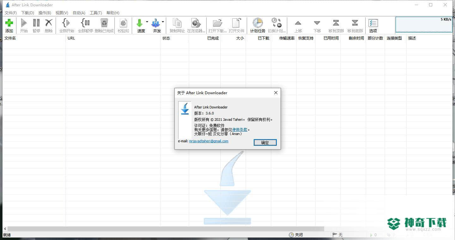The width and height of the screenshot is (455, 240).
Task: Open the 操作(B) menu
Action: 45,13
